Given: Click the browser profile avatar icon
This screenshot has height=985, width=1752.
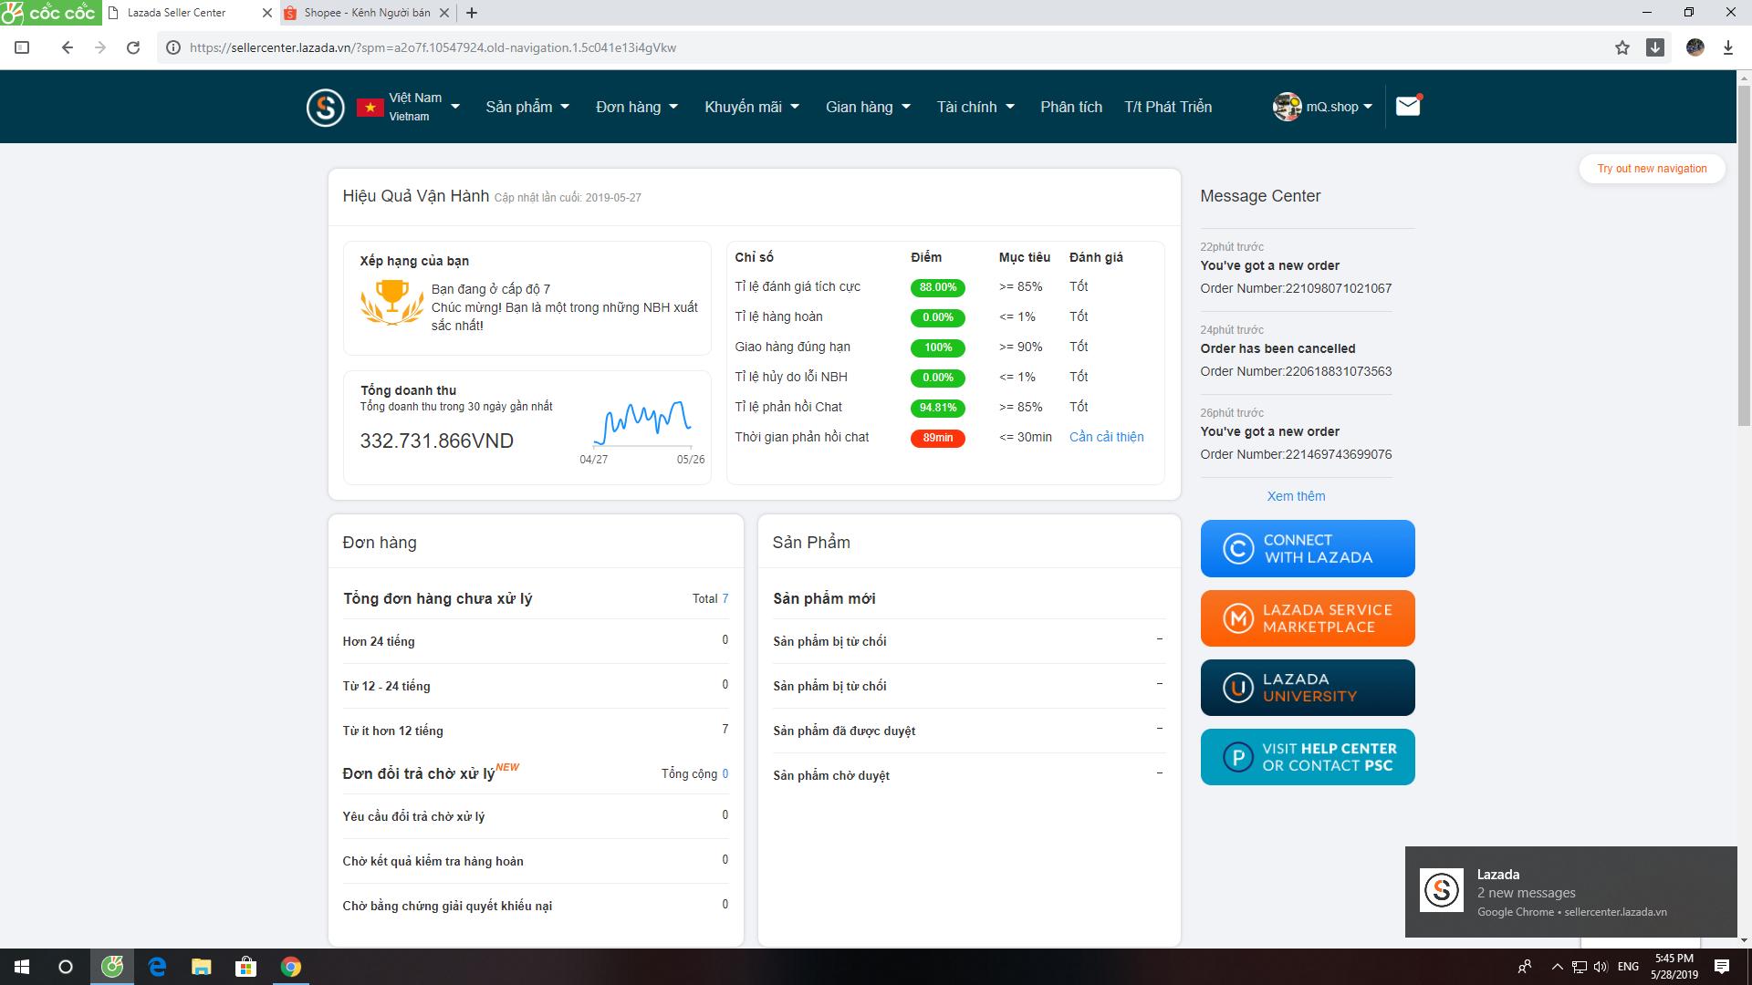Looking at the screenshot, I should click(x=1695, y=47).
